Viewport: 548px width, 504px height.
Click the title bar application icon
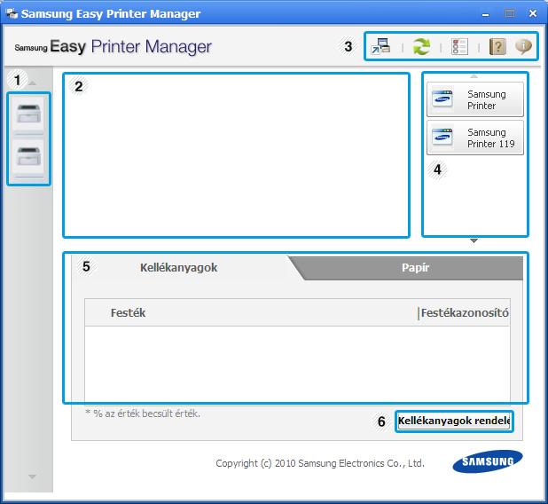click(x=12, y=13)
